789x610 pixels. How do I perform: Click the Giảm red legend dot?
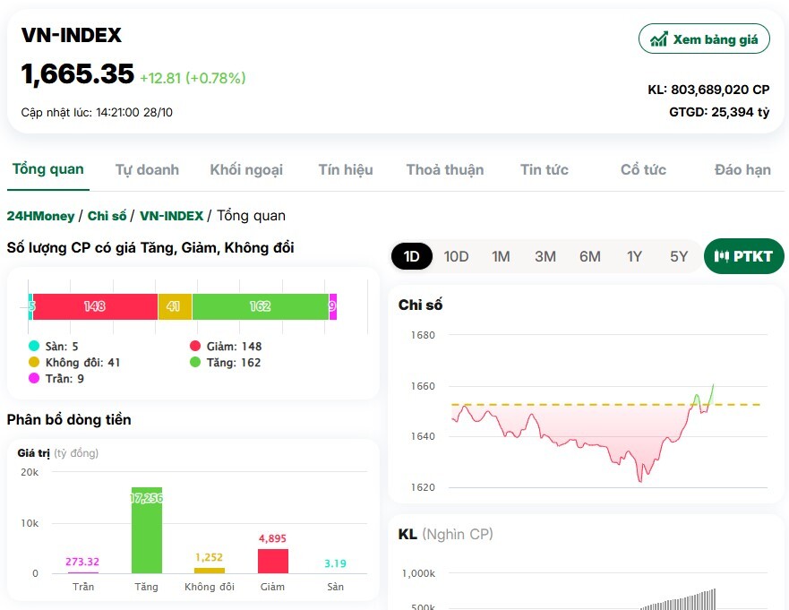click(195, 346)
